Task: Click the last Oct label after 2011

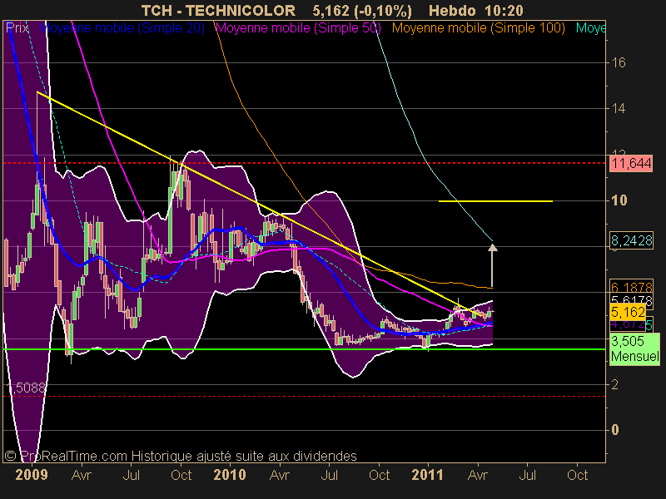Action: coord(577,475)
